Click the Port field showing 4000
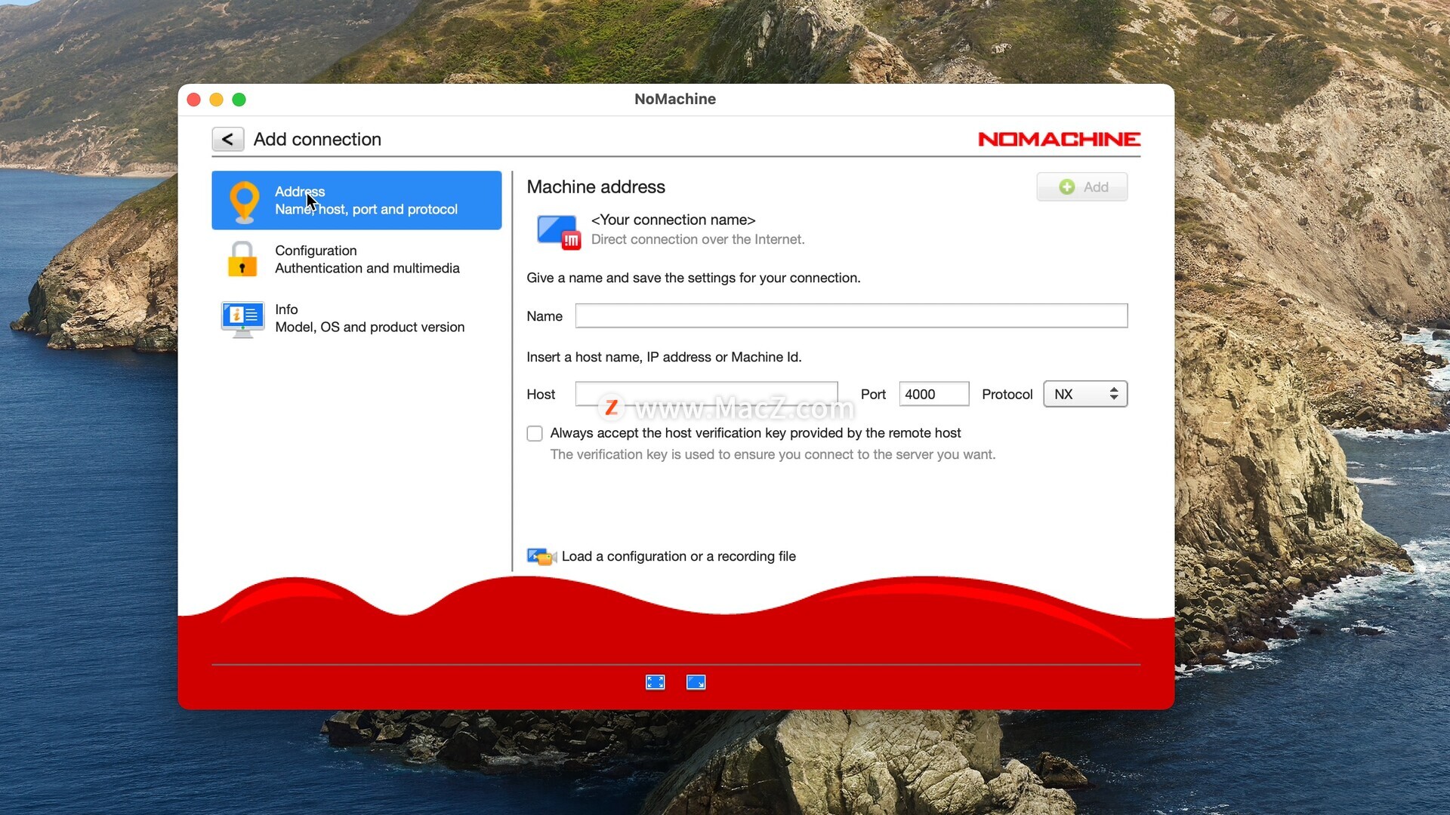The width and height of the screenshot is (1450, 815). coord(933,394)
